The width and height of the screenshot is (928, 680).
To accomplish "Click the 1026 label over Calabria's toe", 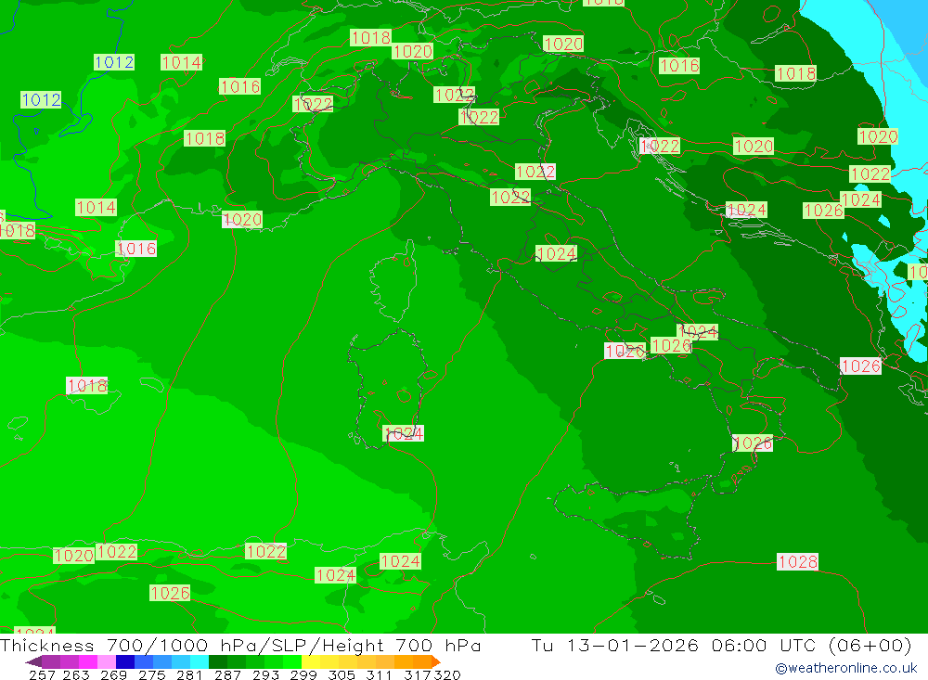I will point(753,443).
